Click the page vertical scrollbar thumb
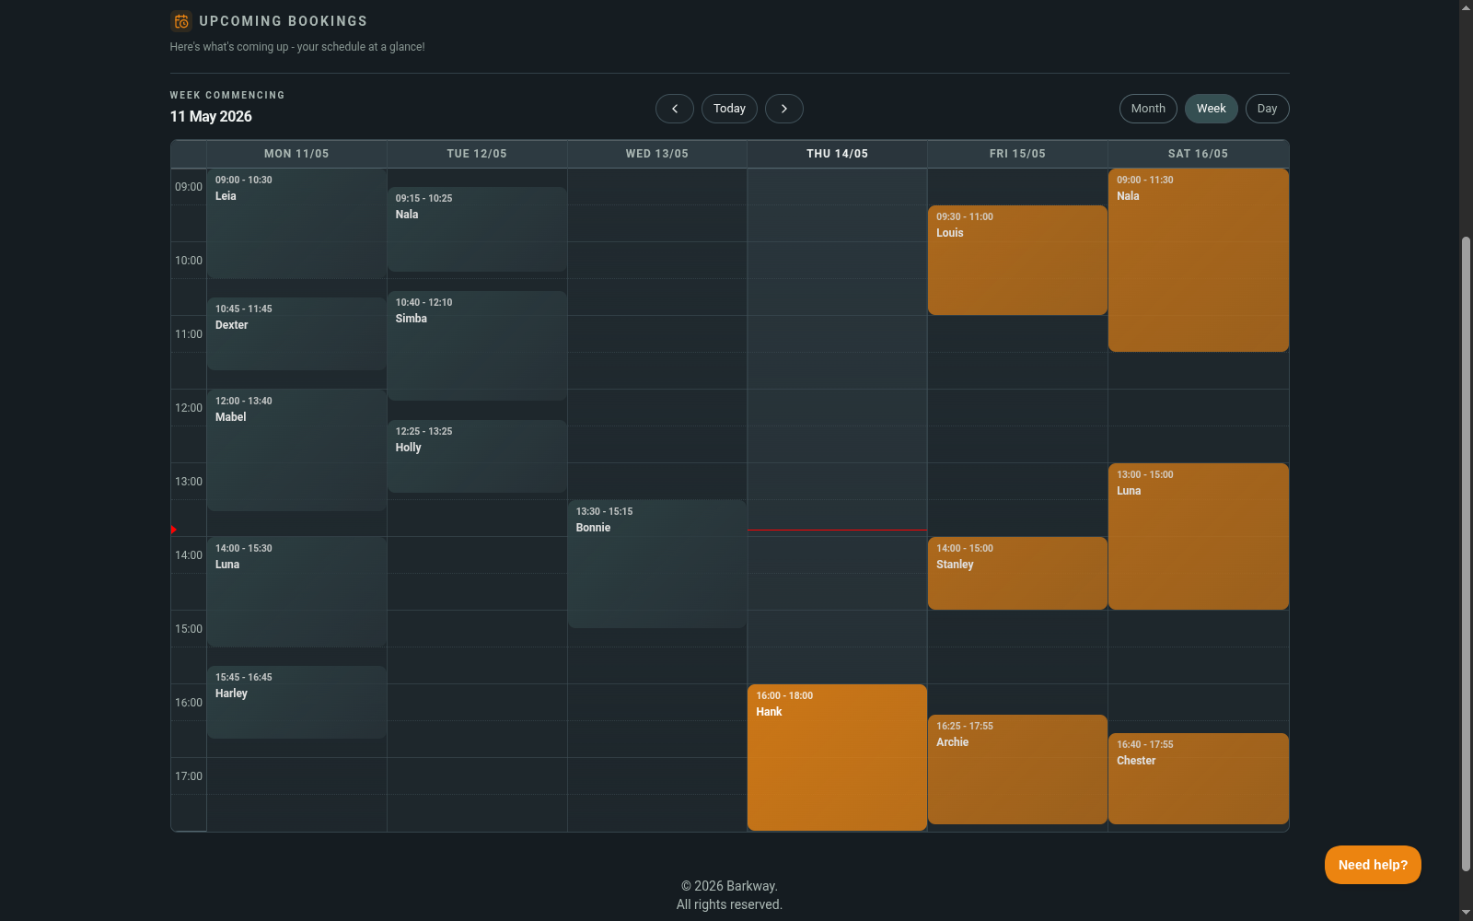This screenshot has width=1473, height=921. [x=1466, y=554]
